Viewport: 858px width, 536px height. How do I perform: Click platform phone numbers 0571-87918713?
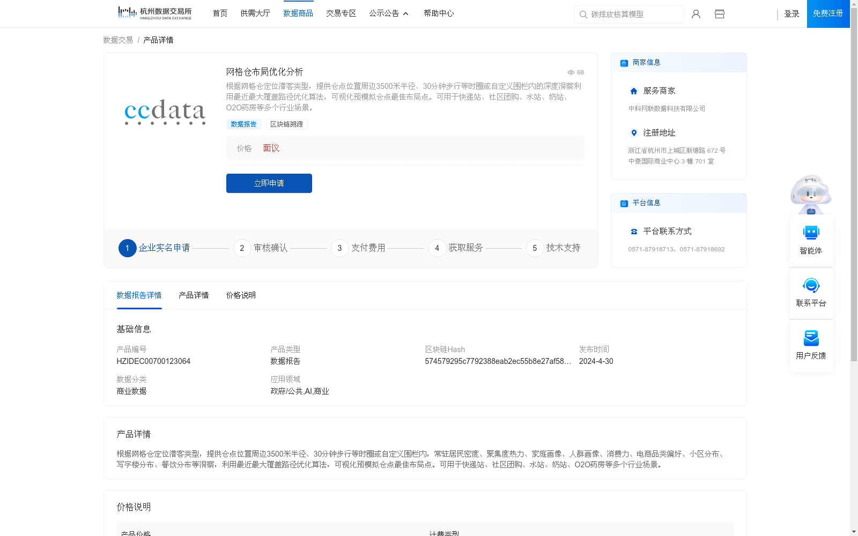676,249
